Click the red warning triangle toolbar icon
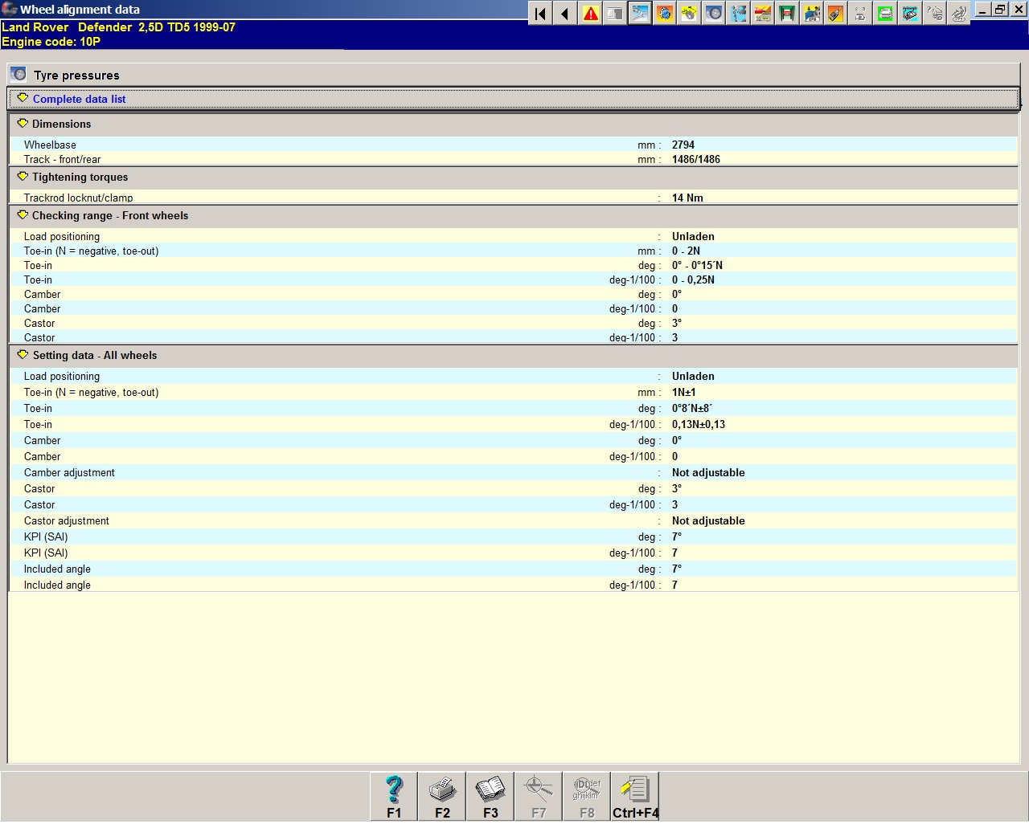Image resolution: width=1029 pixels, height=824 pixels. (591, 14)
